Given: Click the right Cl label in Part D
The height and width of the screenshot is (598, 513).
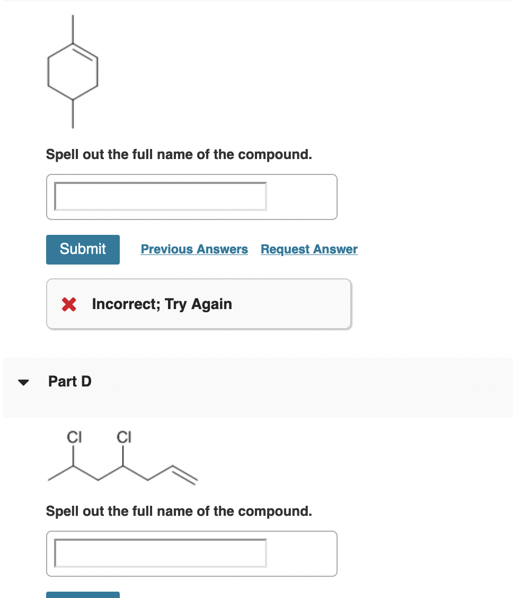Looking at the screenshot, I should pyautogui.click(x=123, y=437).
